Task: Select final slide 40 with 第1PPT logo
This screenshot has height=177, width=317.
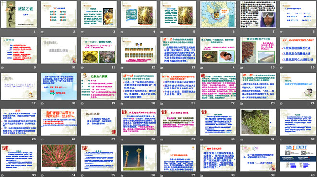Action: [298, 158]
